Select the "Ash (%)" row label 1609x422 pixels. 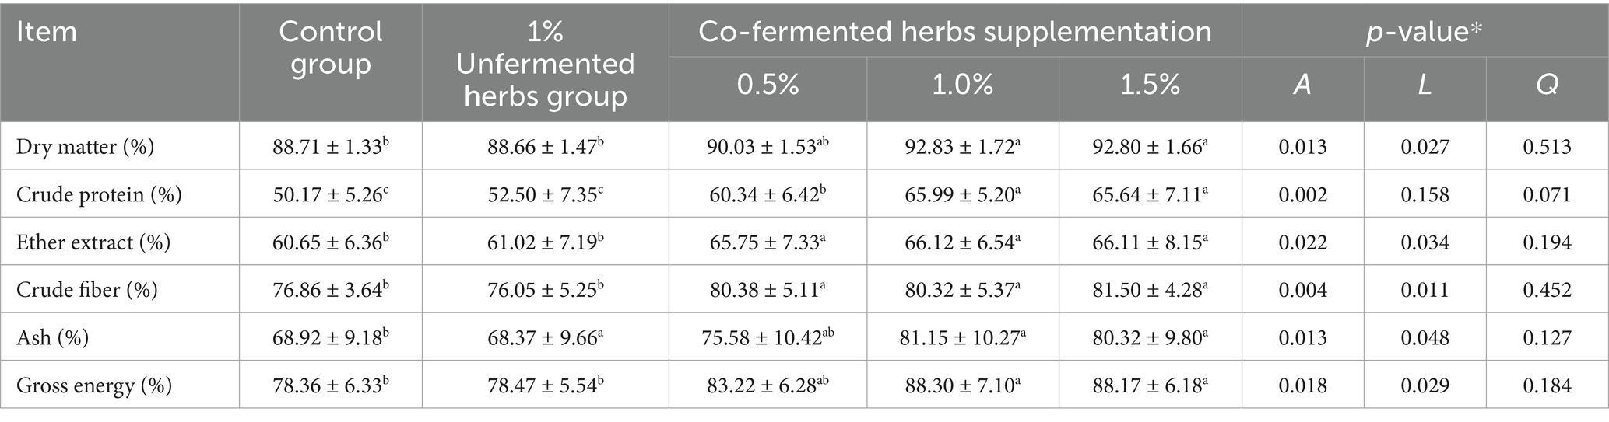coord(52,337)
